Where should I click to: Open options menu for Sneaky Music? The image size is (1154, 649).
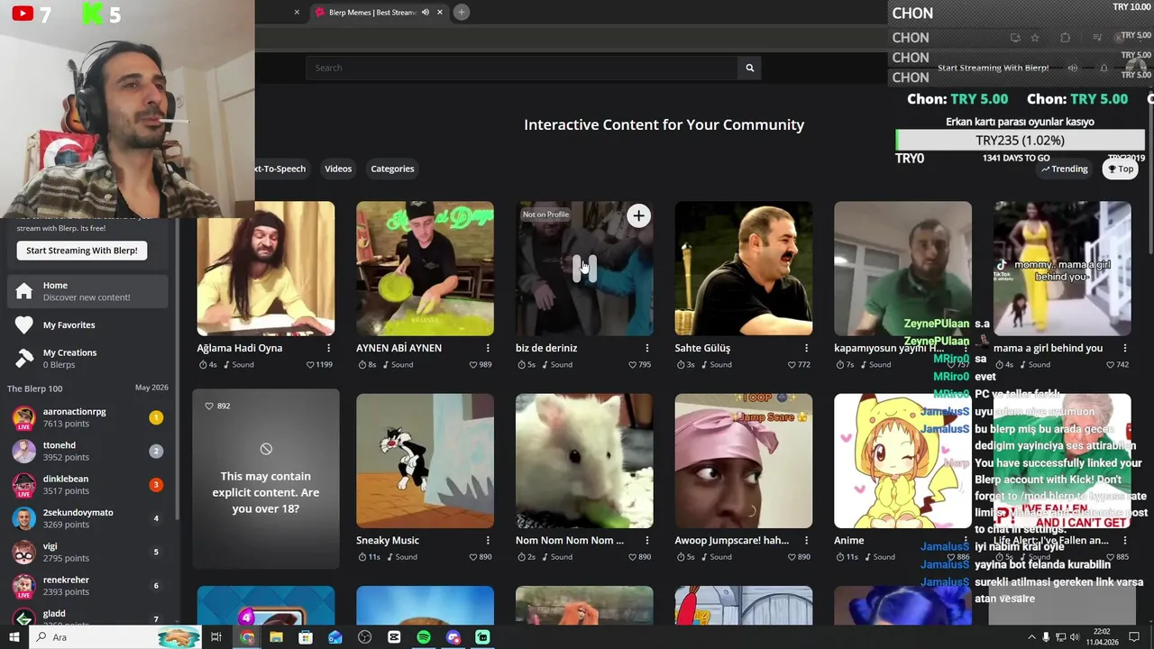(x=488, y=540)
